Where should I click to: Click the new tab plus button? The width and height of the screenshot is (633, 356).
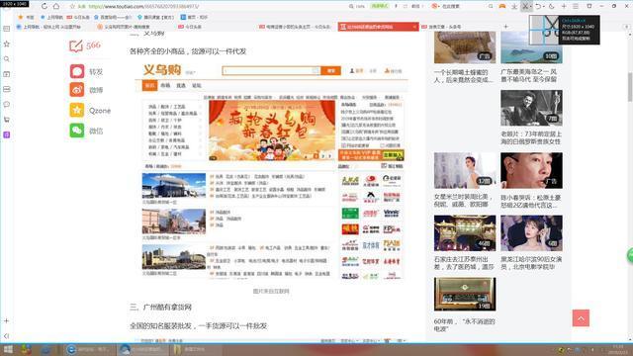[505, 27]
